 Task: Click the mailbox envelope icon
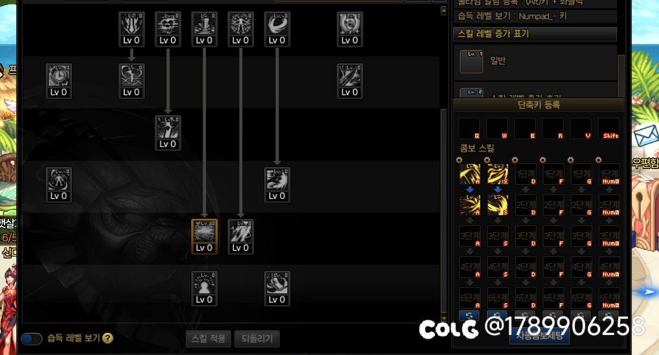click(x=646, y=135)
